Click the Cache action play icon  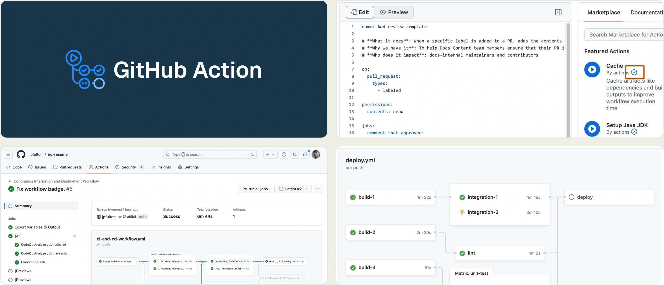click(592, 69)
